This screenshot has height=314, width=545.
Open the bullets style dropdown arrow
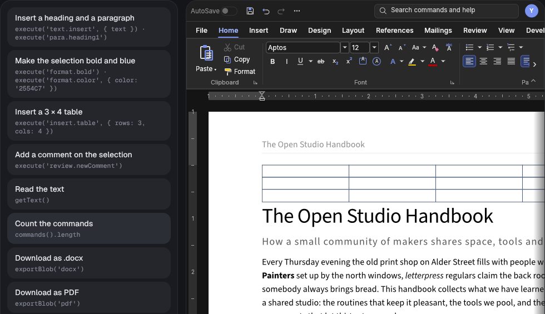[479, 47]
